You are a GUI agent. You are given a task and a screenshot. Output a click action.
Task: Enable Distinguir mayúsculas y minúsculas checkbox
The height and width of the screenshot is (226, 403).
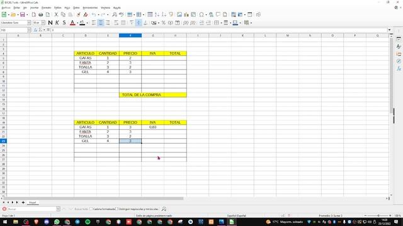point(117,209)
